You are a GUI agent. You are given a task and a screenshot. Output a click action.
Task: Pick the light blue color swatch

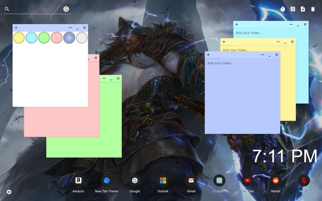pyautogui.click(x=31, y=38)
